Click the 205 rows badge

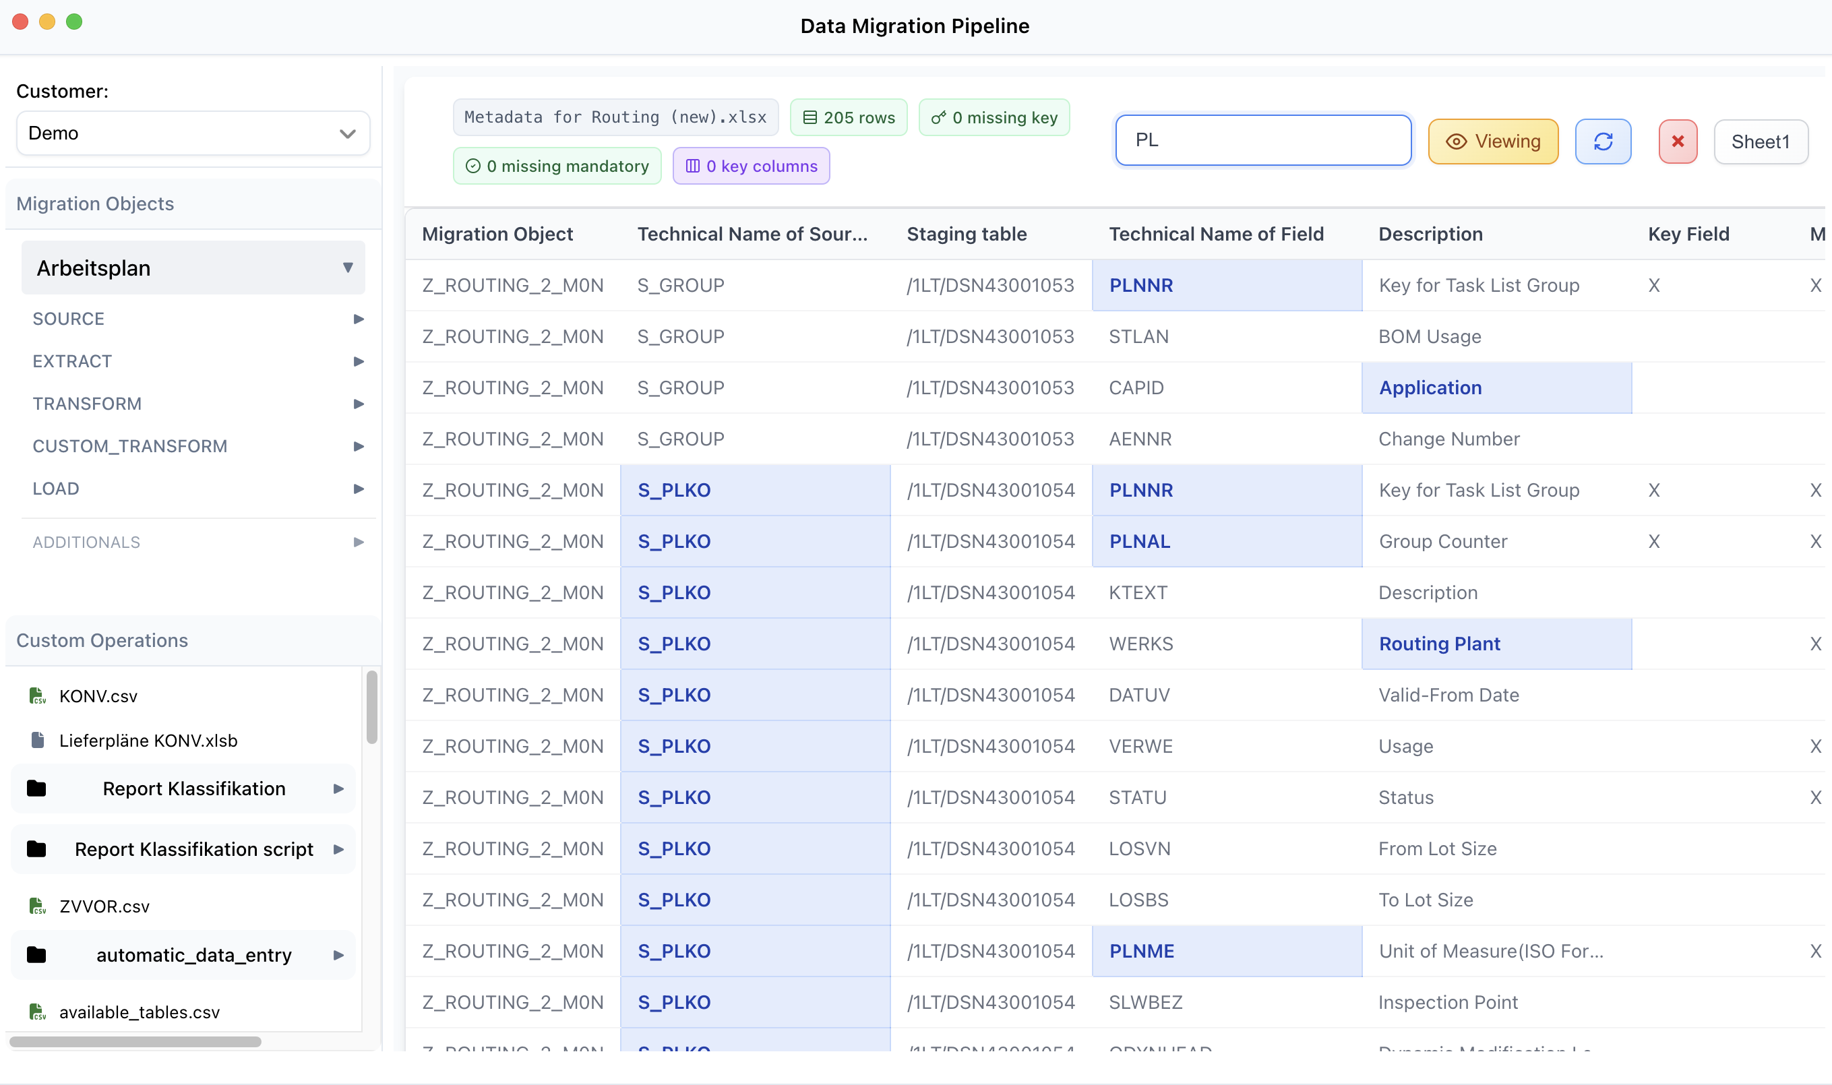tap(848, 117)
